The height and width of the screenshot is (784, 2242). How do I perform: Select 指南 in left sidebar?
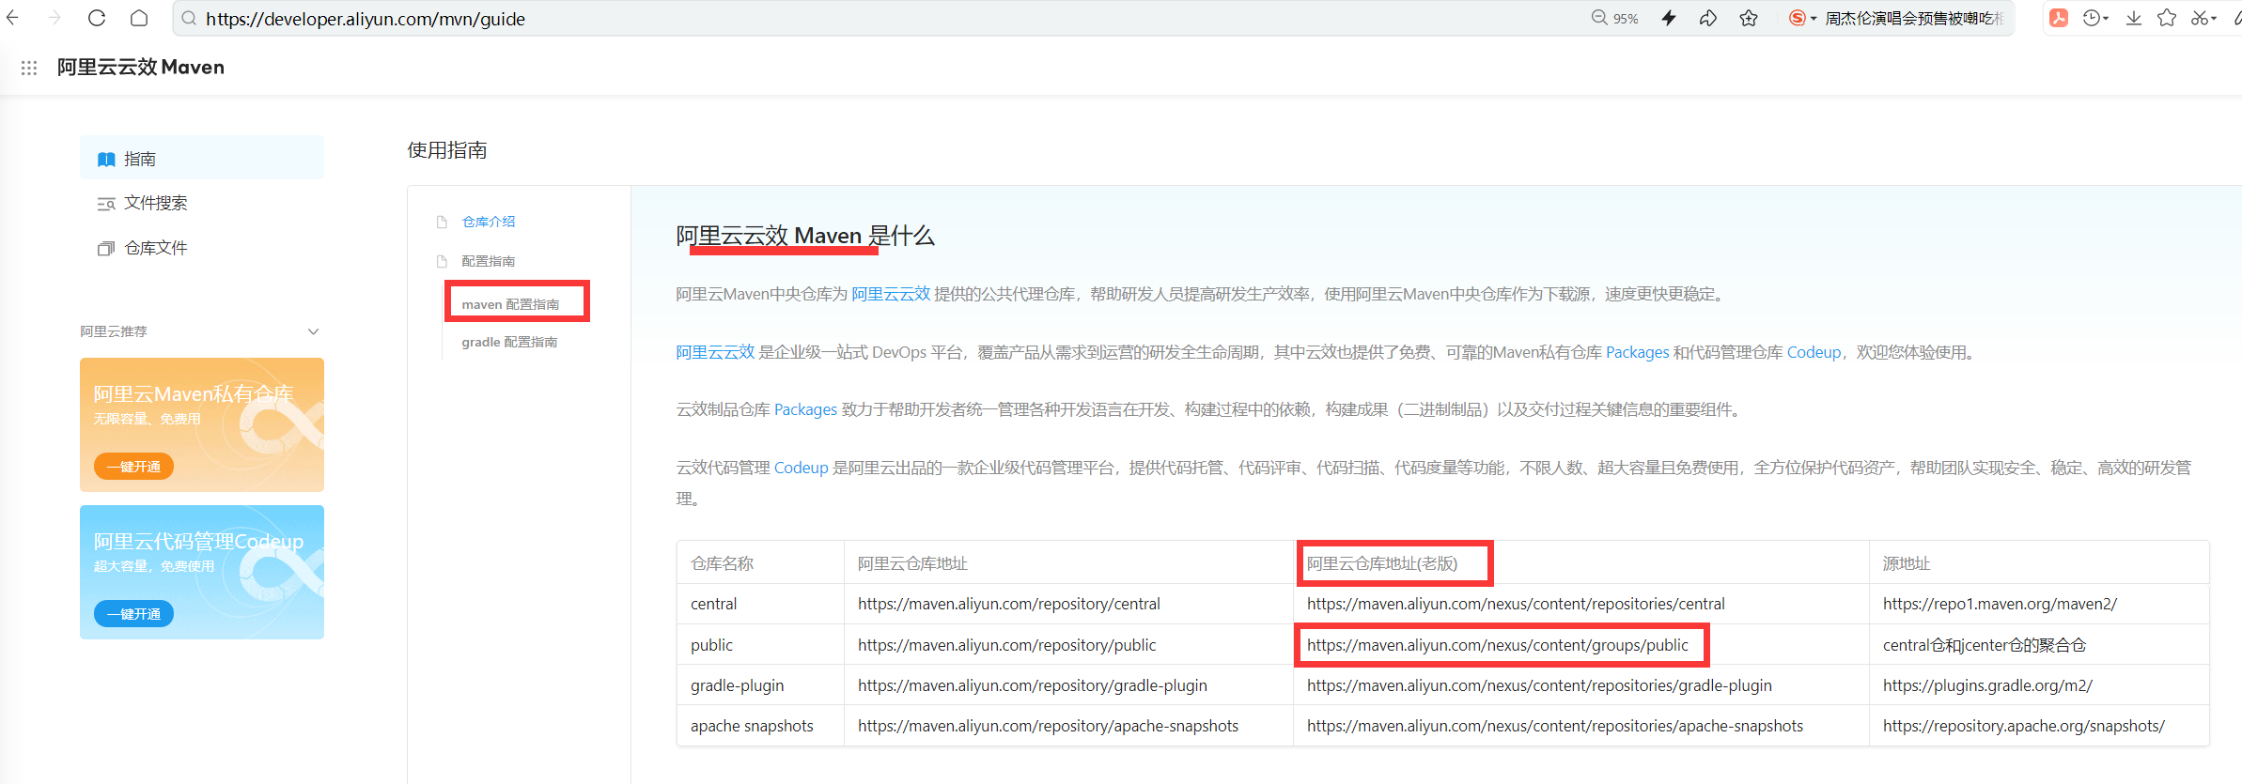pos(202,158)
